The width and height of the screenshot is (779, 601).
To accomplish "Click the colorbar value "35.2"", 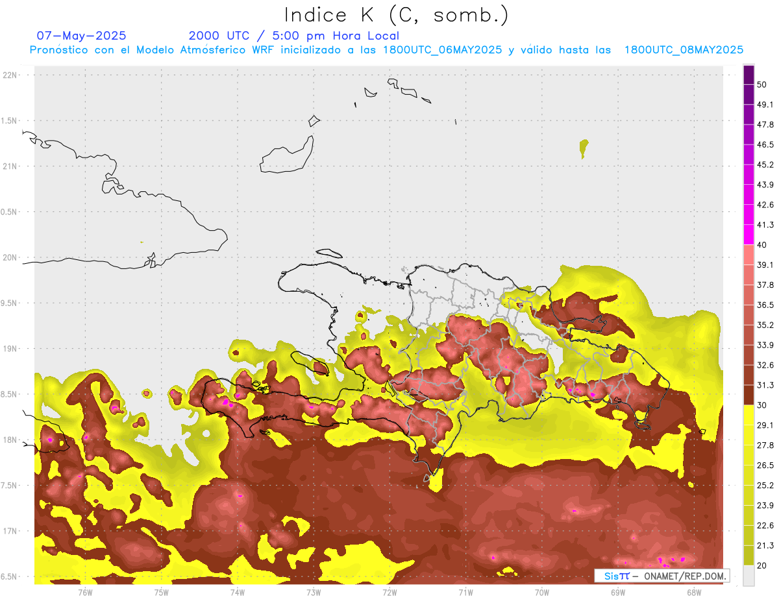I will tap(765, 325).
